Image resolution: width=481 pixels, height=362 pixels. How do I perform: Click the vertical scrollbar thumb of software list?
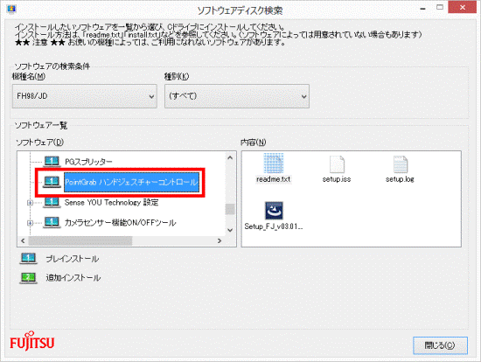[x=230, y=209]
